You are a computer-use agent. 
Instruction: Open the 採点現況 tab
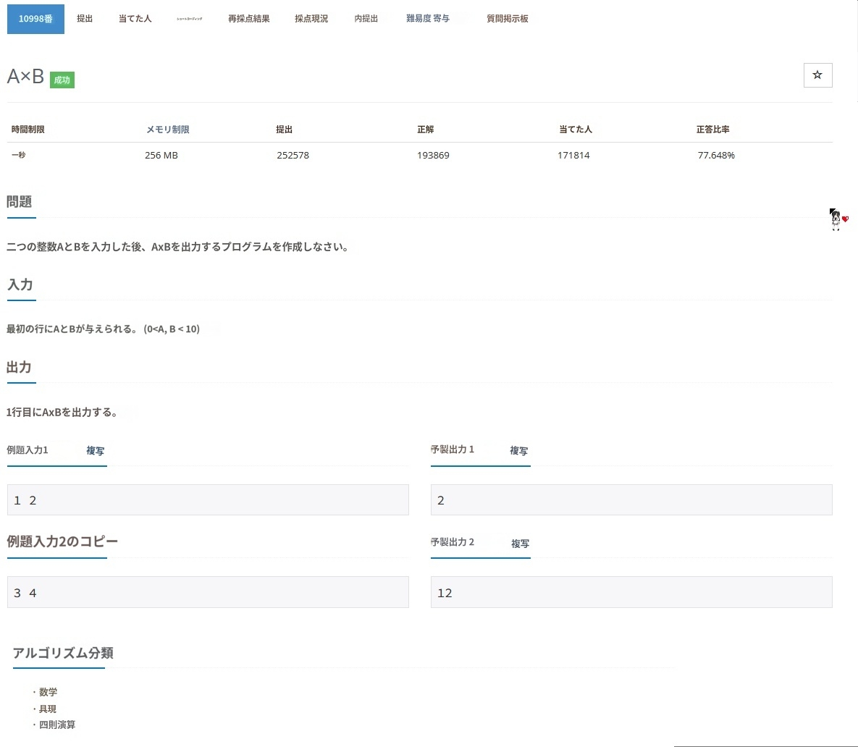click(x=311, y=19)
